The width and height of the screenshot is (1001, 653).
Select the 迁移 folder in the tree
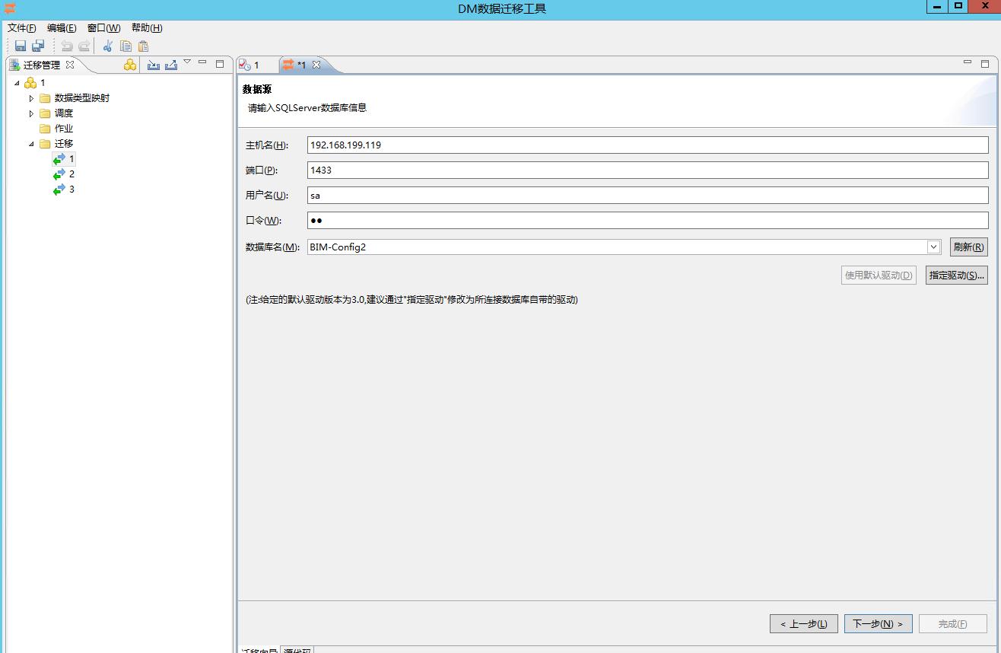pyautogui.click(x=56, y=143)
